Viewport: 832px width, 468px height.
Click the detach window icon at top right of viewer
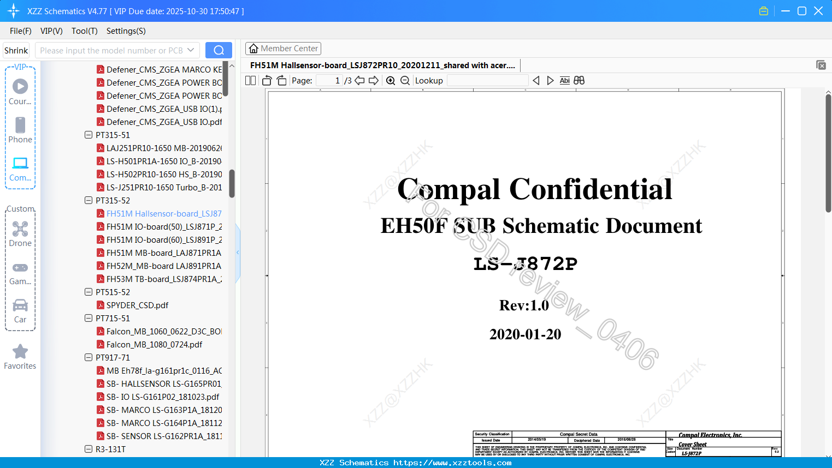(x=821, y=65)
